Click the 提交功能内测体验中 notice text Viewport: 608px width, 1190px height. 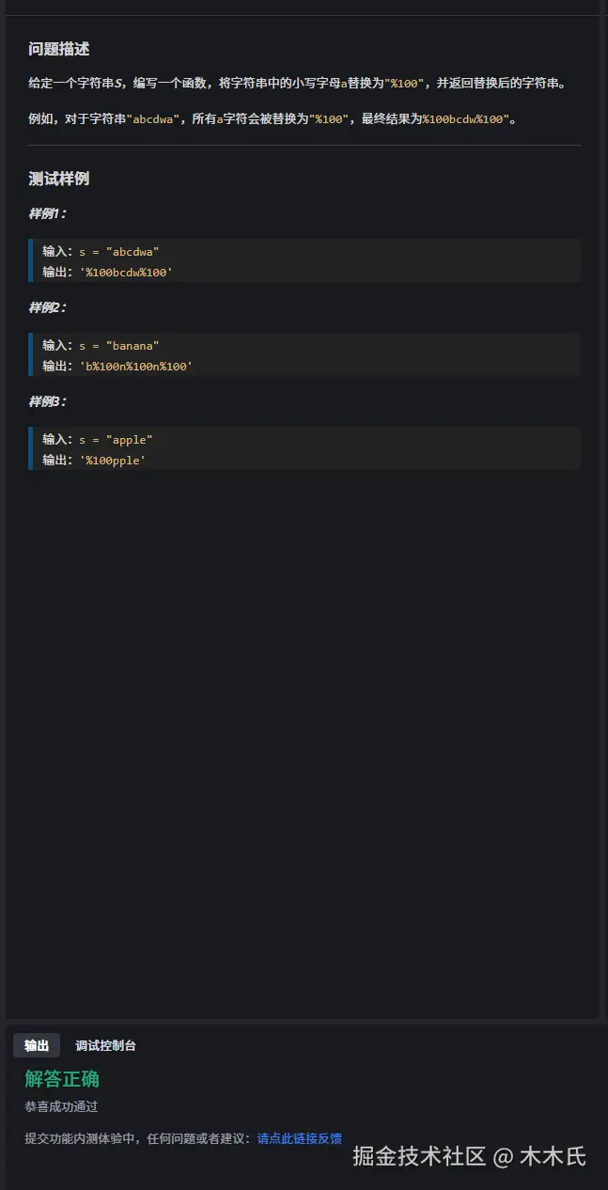(x=139, y=1138)
